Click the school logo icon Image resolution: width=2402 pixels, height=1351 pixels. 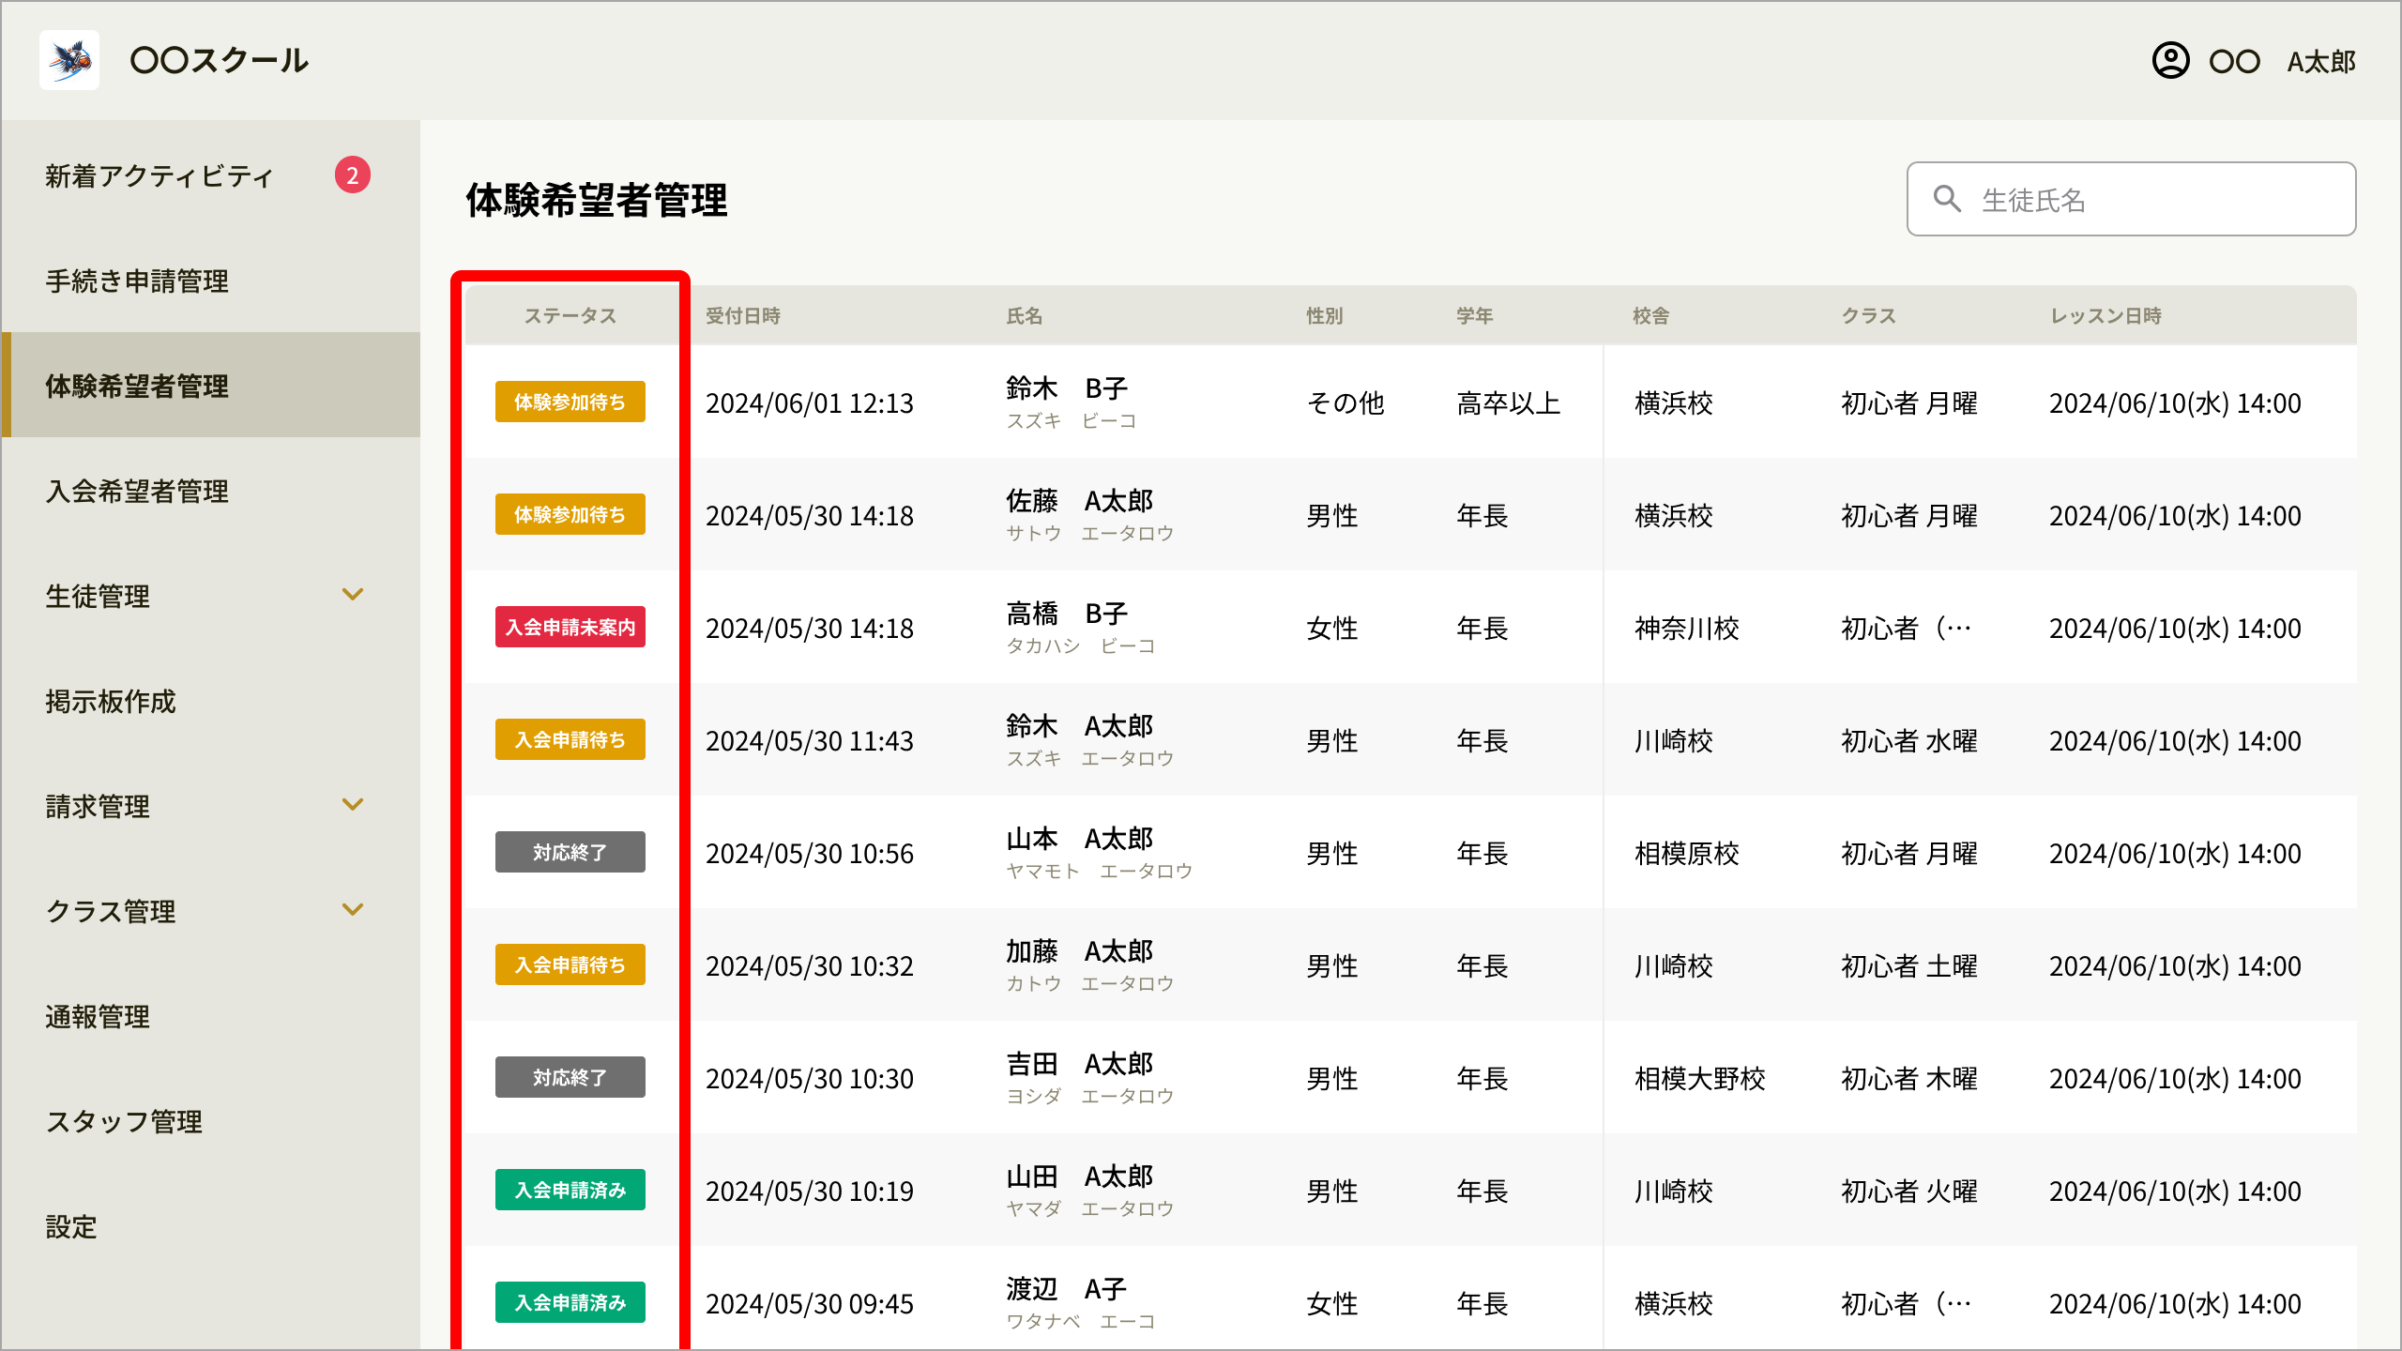click(x=69, y=60)
